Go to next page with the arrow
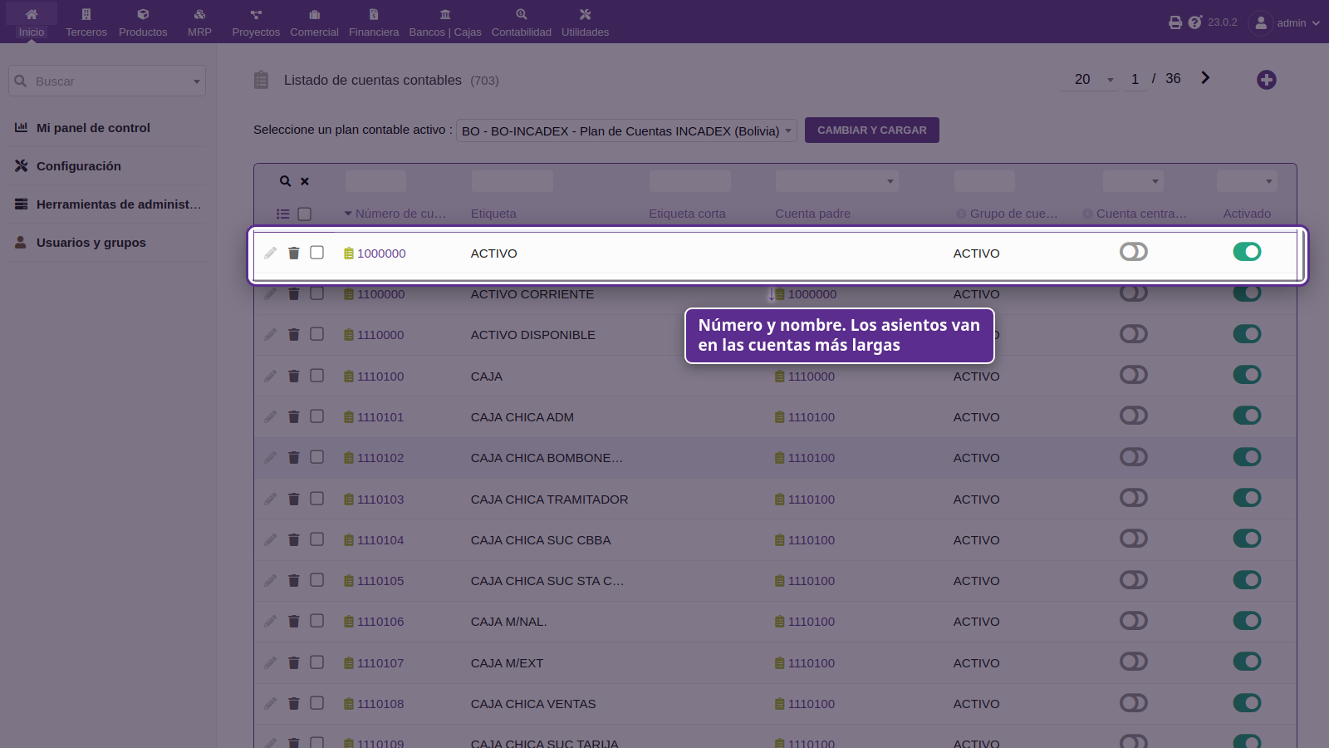Viewport: 1329px width, 748px height. coord(1205,77)
